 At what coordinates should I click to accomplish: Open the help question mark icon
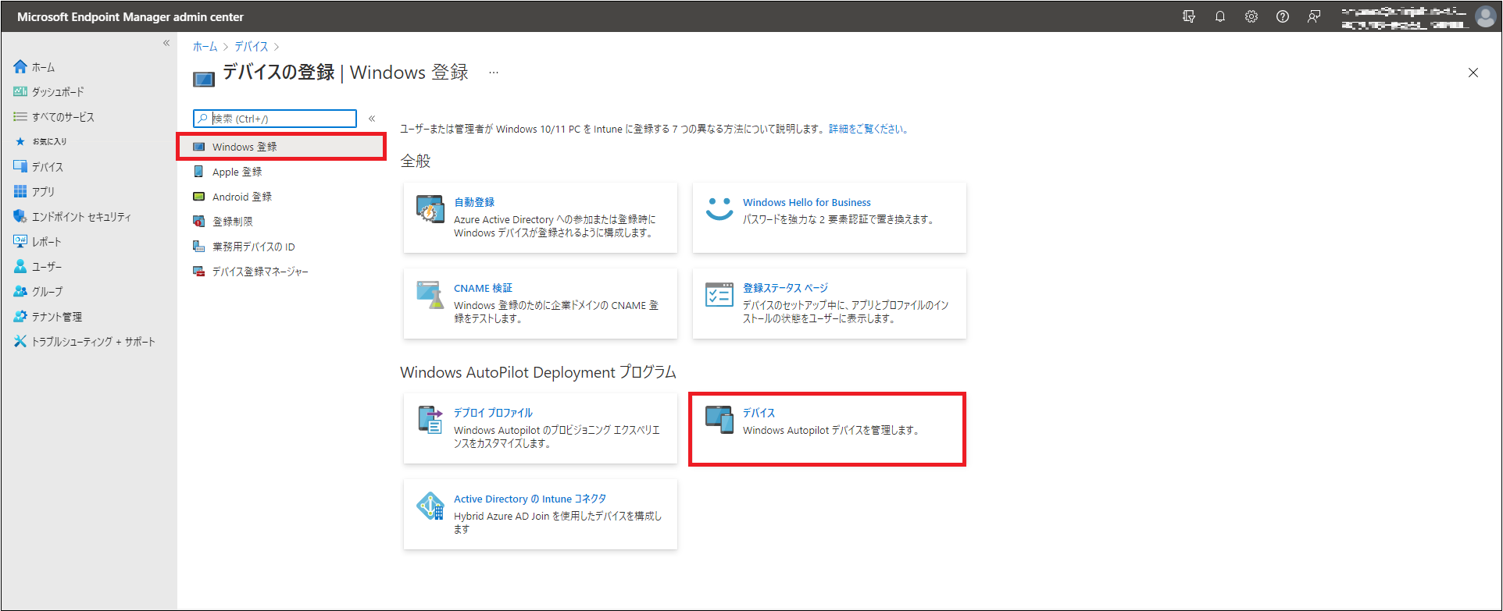coord(1283,16)
